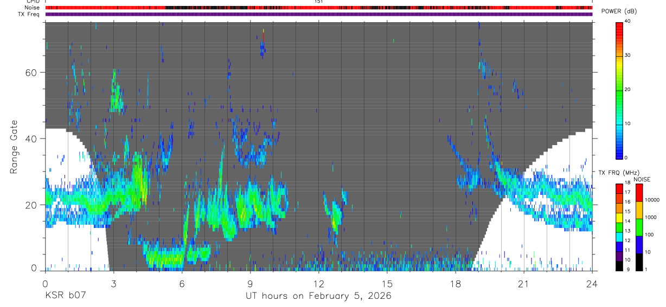The width and height of the screenshot is (666, 307).
Task: Click the "Noise" row label at top left
Action: coord(33,8)
